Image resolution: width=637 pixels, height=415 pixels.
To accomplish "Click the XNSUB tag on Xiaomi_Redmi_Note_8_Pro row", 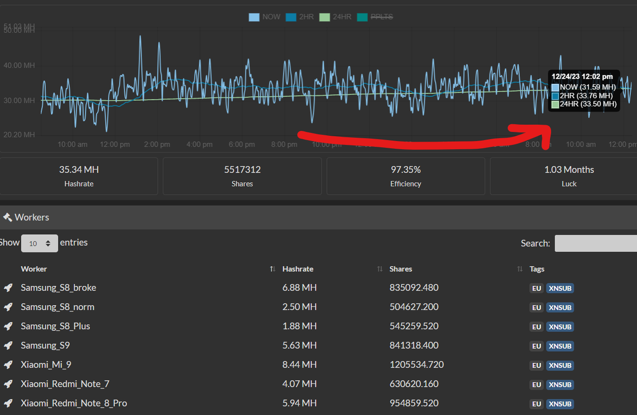I will click(560, 404).
